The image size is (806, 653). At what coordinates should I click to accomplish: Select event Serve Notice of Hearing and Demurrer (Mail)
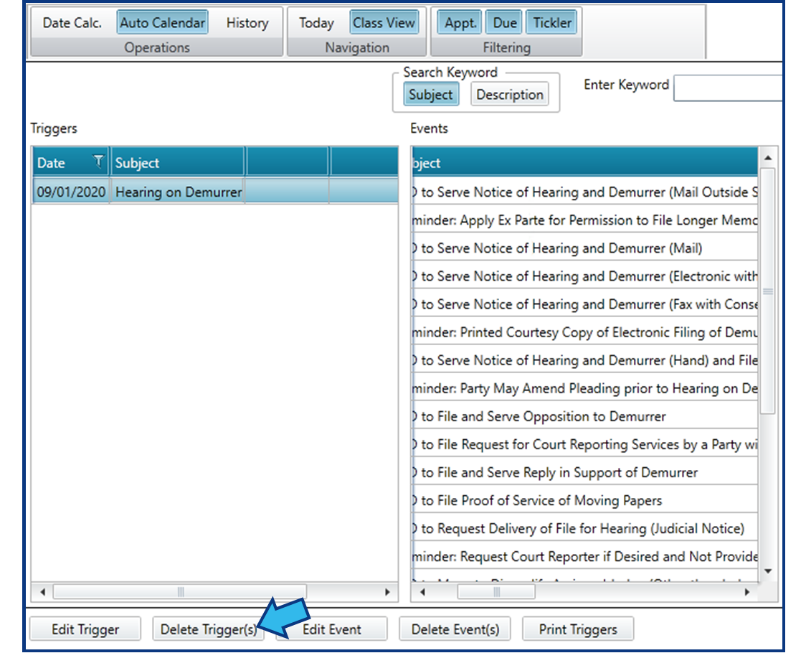pyautogui.click(x=585, y=248)
